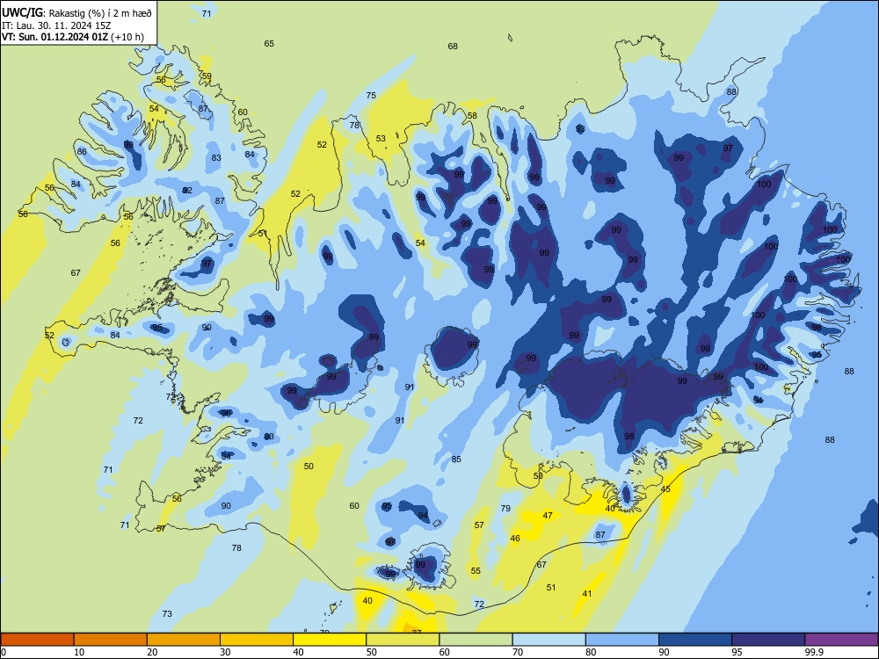Click the 'VT: Sun. 01.12.2024 01Z (+10 h)' line

(73, 37)
